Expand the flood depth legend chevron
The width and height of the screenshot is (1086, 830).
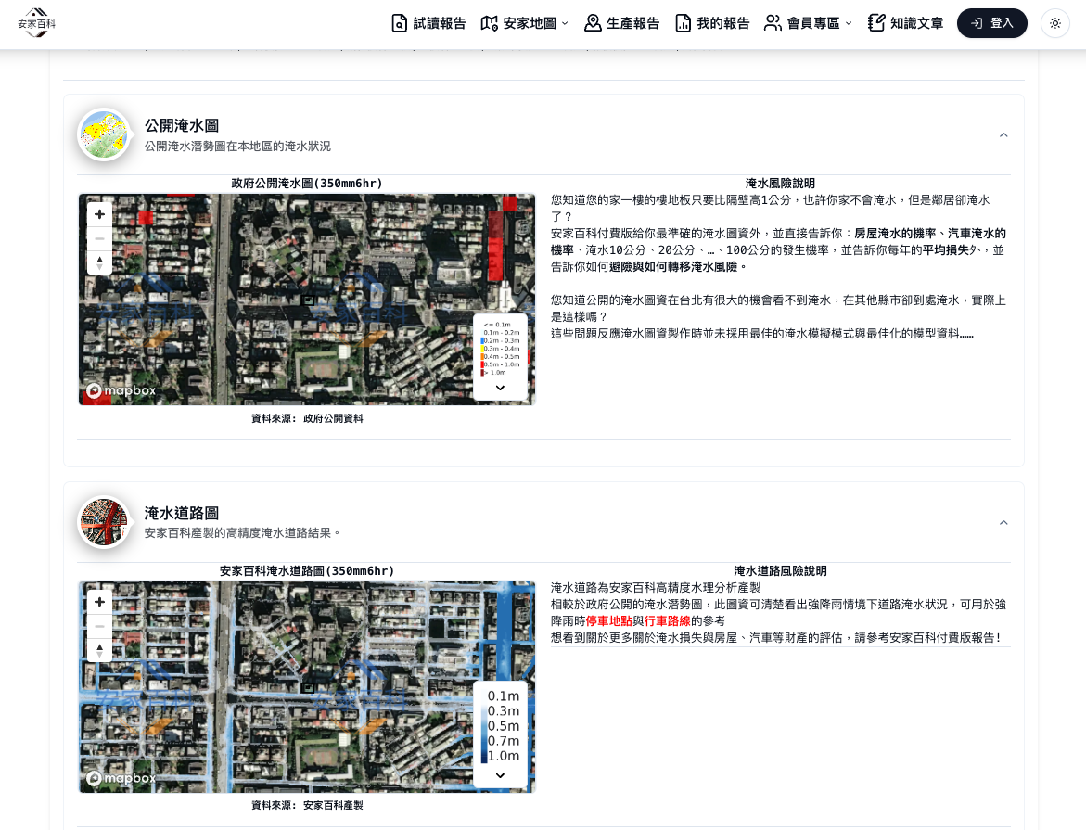[x=500, y=388]
